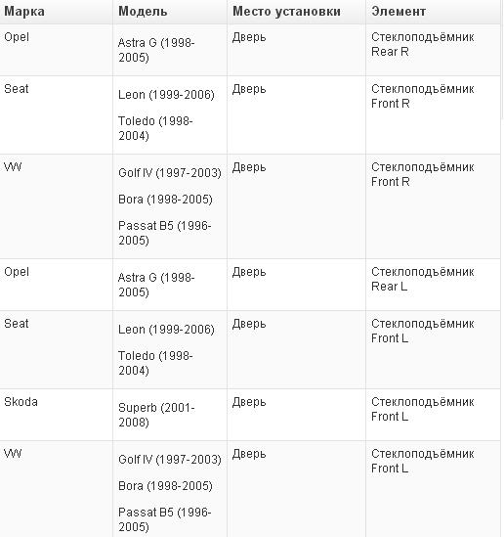Click the Модель column header
The height and width of the screenshot is (537, 504).
coord(143,12)
